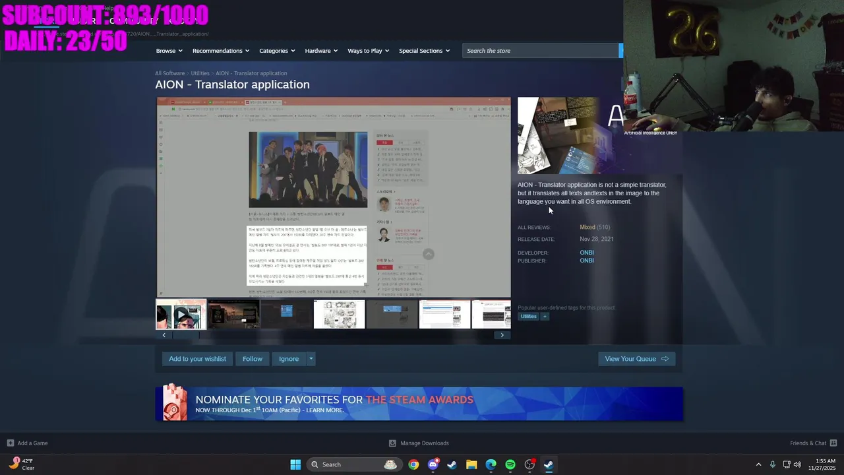Open the Windows Start menu

[295, 464]
